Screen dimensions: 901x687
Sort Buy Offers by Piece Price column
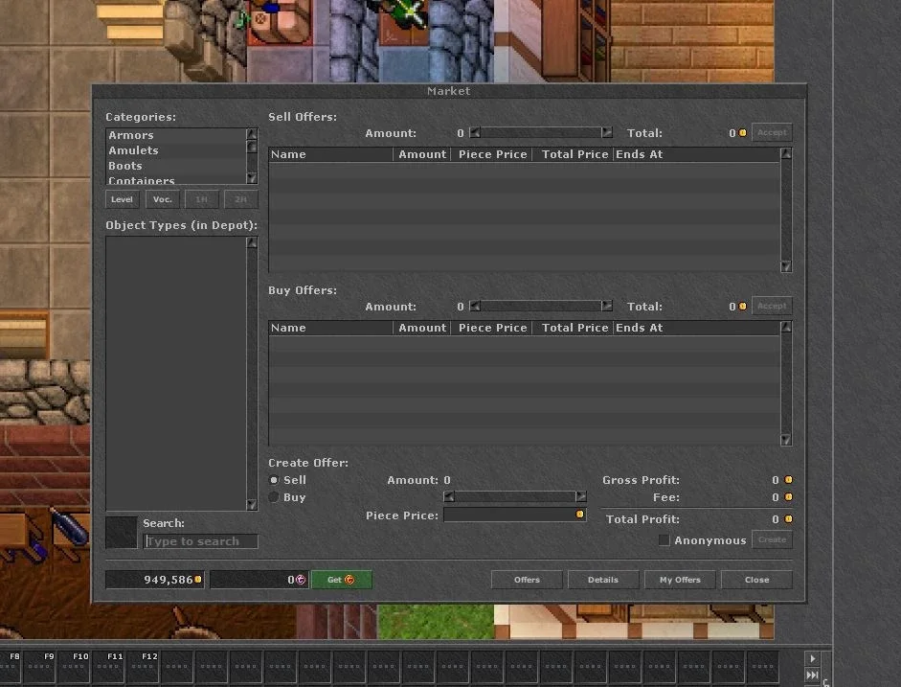[492, 328]
